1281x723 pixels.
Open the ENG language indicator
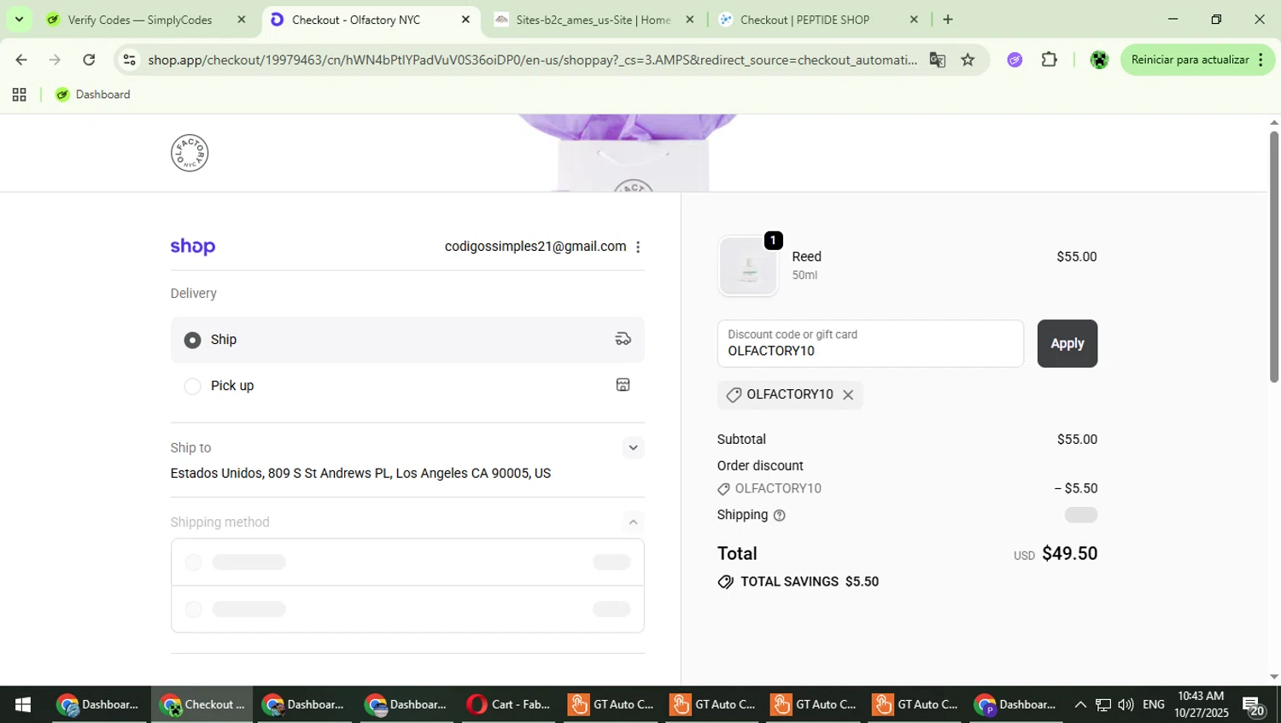click(x=1154, y=704)
